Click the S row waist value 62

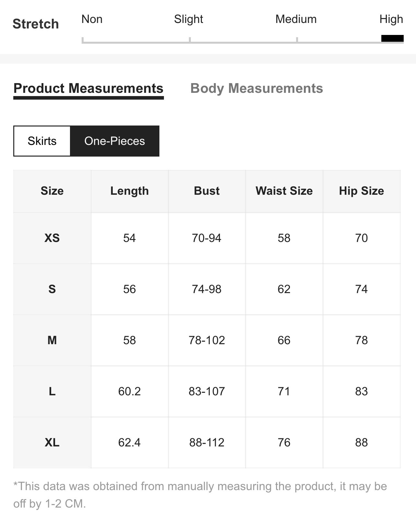tap(284, 289)
